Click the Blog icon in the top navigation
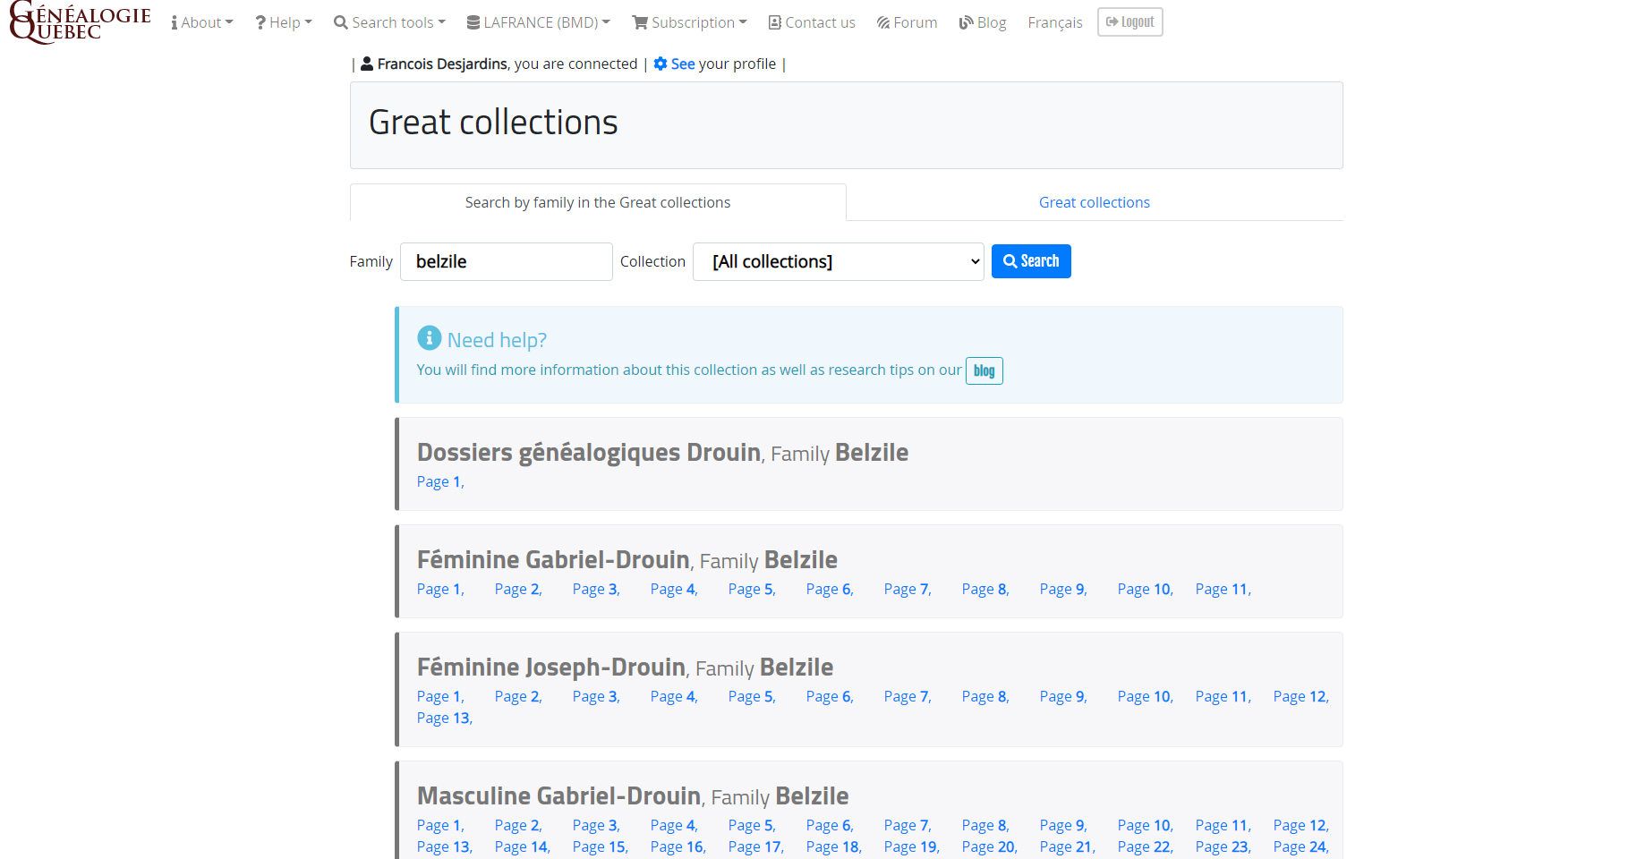Image resolution: width=1628 pixels, height=859 pixels. [x=967, y=22]
